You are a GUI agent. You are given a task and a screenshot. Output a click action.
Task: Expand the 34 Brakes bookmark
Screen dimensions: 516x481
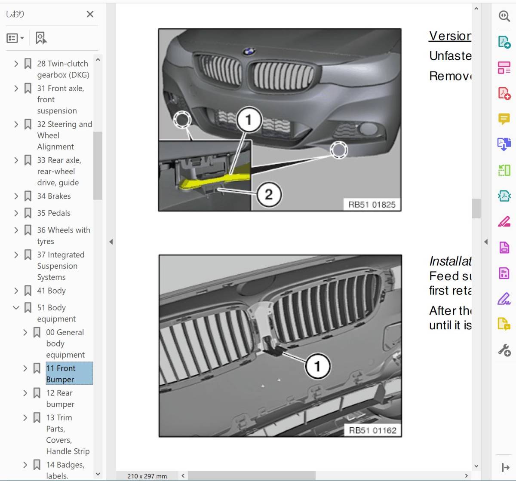tap(16, 196)
